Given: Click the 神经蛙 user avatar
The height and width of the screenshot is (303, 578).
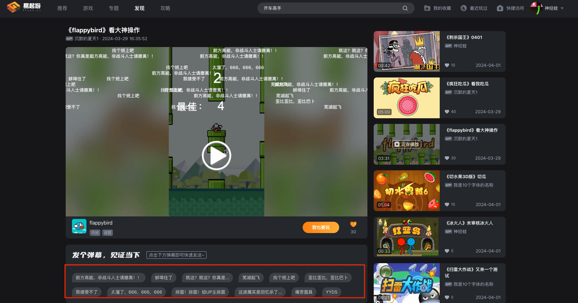Looking at the screenshot, I should (x=537, y=8).
